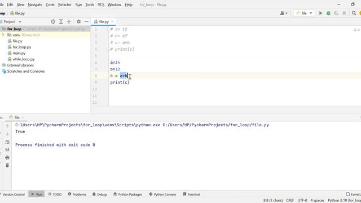Click the red stop process icon
This screenshot has height=203, width=361.
[344, 13]
